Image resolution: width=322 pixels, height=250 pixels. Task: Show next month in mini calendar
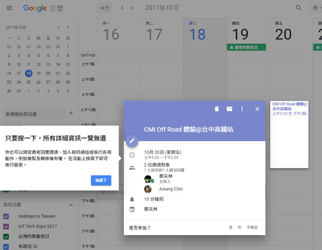tap(68, 27)
